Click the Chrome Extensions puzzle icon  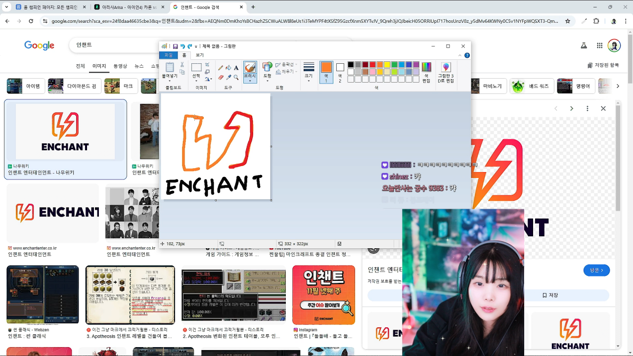pos(596,21)
